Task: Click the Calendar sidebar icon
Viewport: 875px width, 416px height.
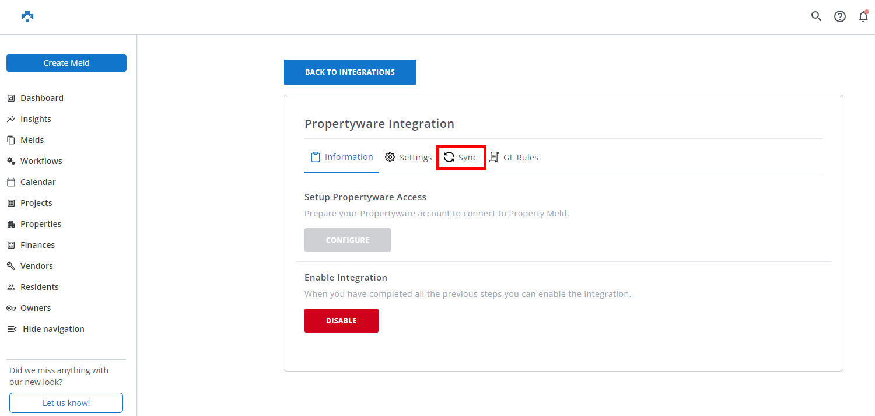Action: point(10,182)
